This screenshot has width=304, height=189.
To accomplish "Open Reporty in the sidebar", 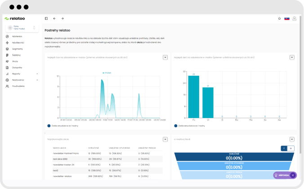I will [x=16, y=74].
